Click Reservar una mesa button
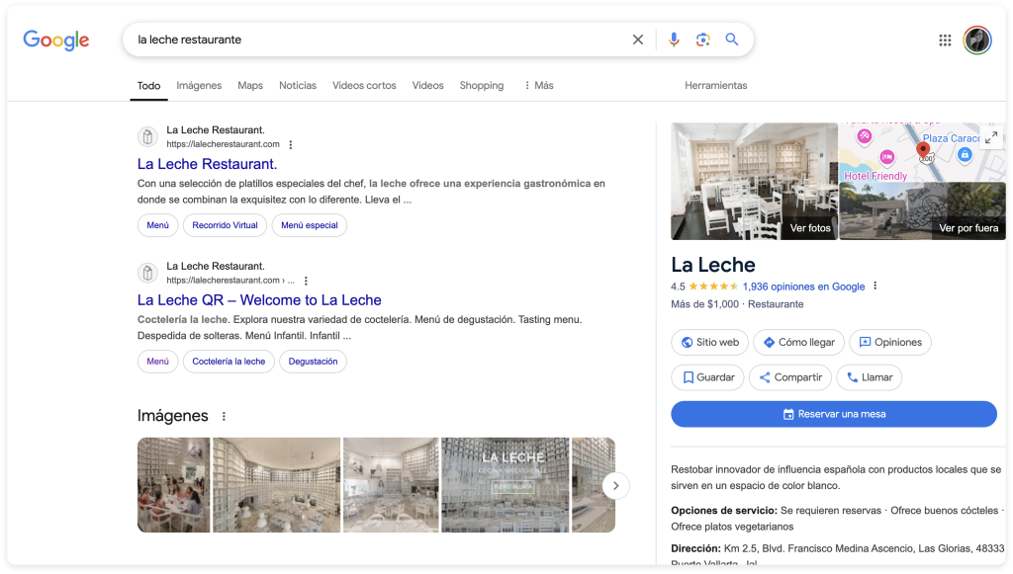This screenshot has height=574, width=1013. pyautogui.click(x=834, y=414)
